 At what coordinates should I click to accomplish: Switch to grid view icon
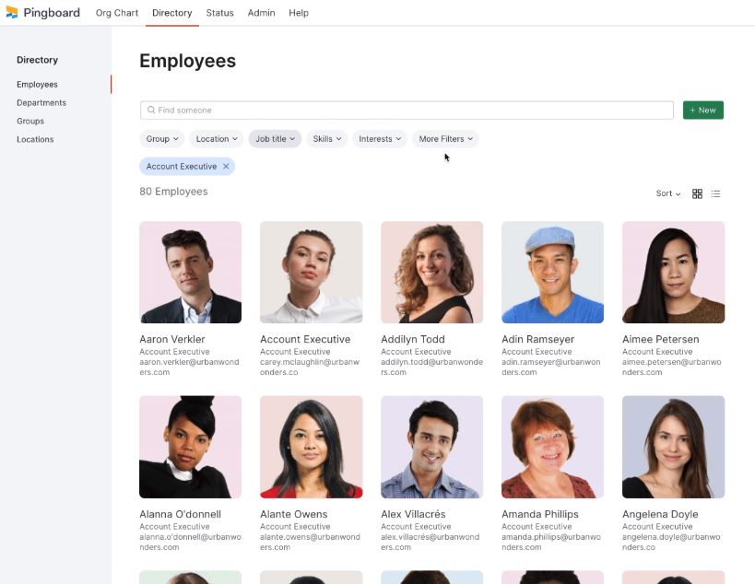pos(697,193)
